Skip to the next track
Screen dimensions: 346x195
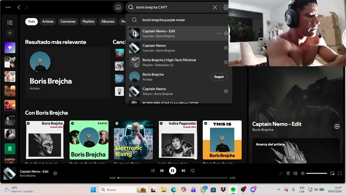click(x=183, y=171)
